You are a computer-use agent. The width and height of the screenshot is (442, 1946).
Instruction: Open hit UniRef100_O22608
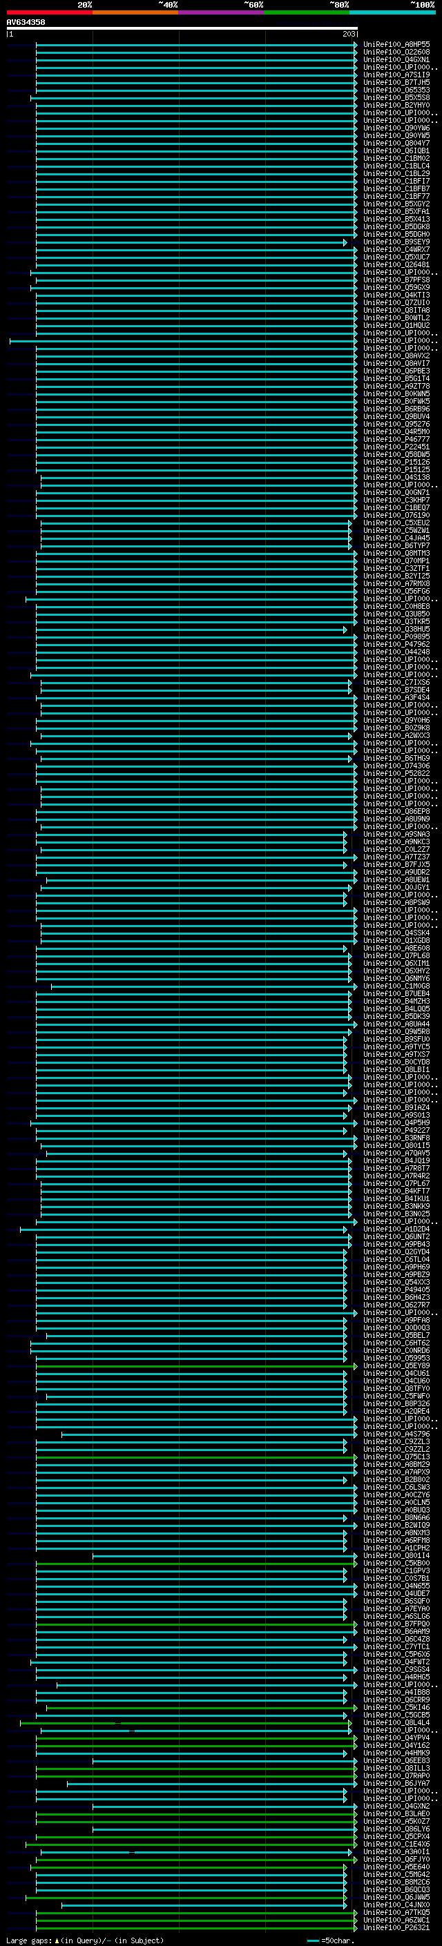(396, 52)
